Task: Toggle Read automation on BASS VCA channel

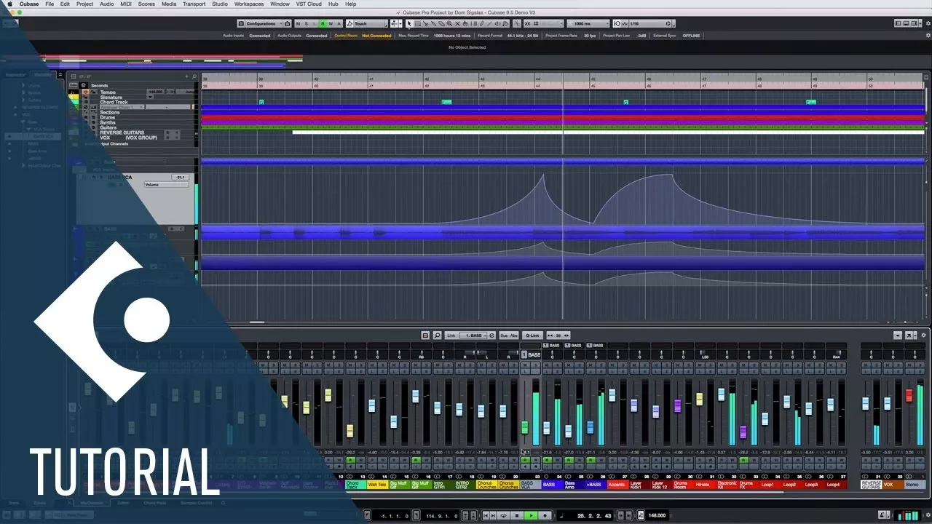Action: point(525,460)
